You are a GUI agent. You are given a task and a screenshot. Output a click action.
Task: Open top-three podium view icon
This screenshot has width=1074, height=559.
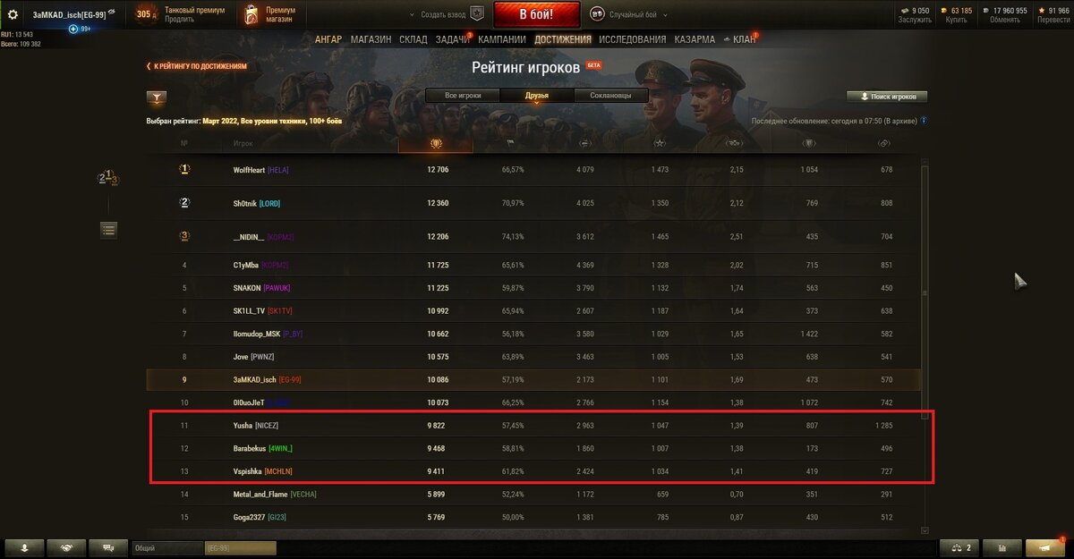[x=108, y=178]
